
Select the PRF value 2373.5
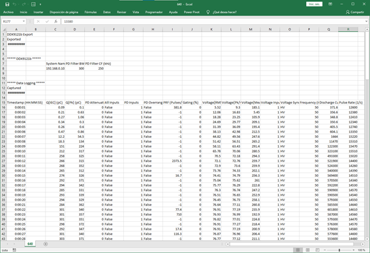click(172, 161)
